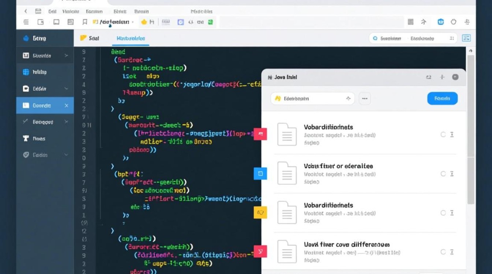492x274 pixels.
Task: Click the hamburger menu icon in the toolbar
Action: 26,22
